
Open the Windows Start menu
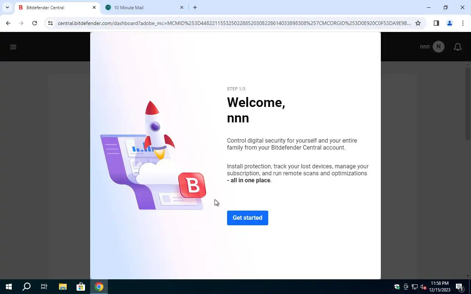[x=9, y=287]
